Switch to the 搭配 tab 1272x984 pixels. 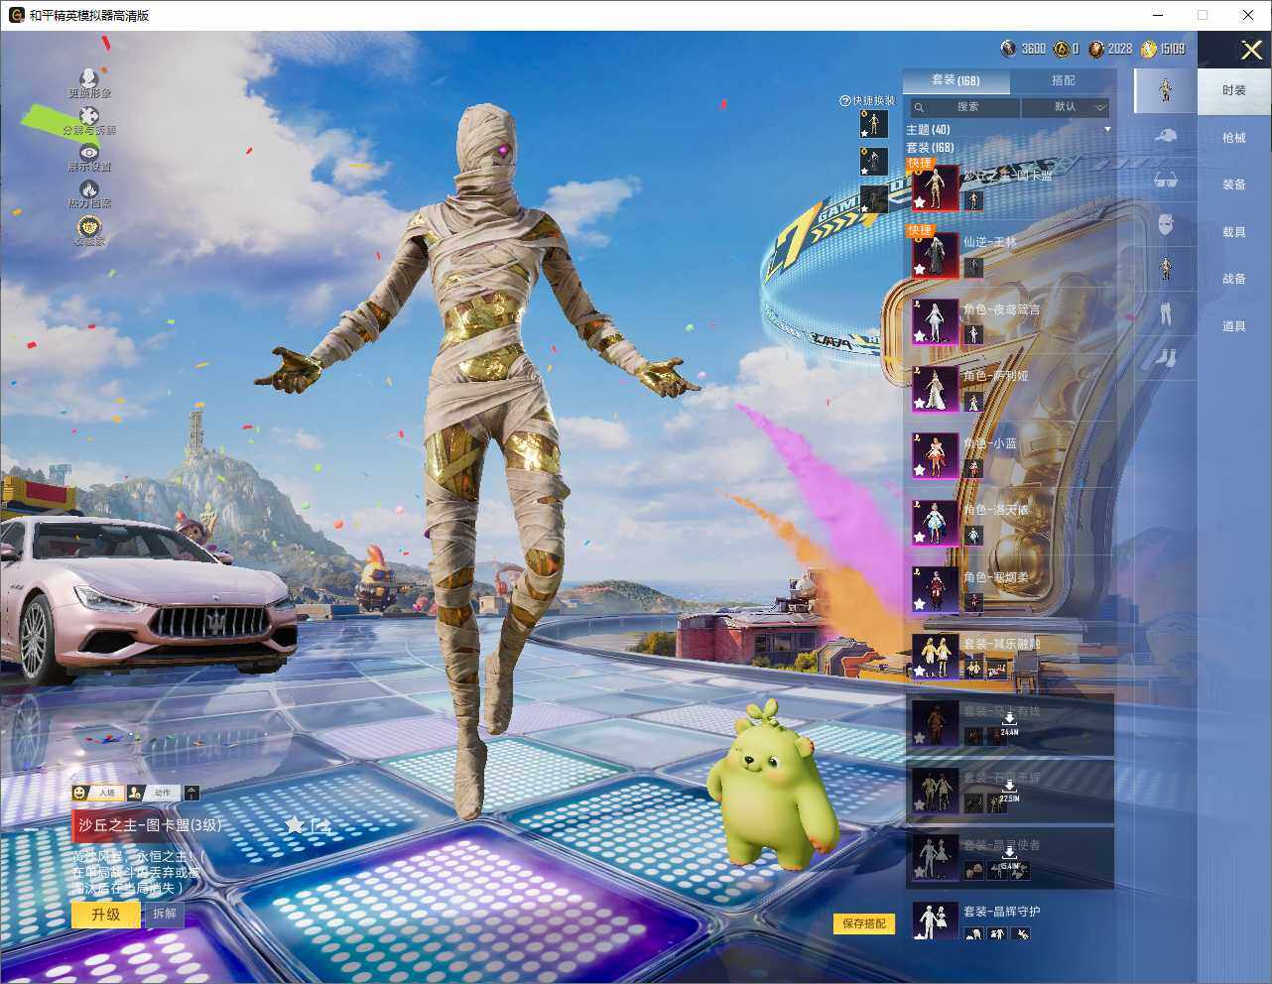(x=1063, y=80)
